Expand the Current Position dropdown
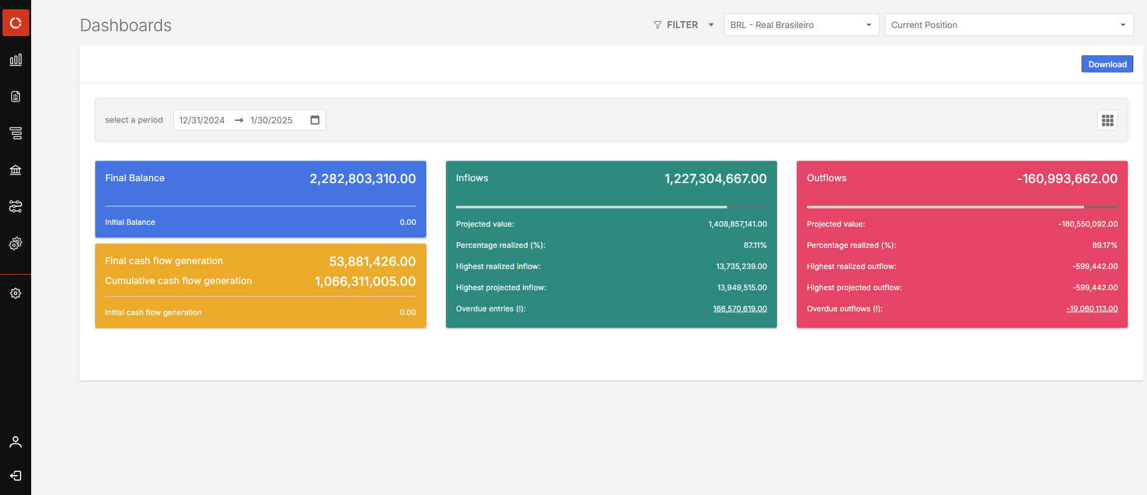The height and width of the screenshot is (495, 1147). [x=1007, y=25]
